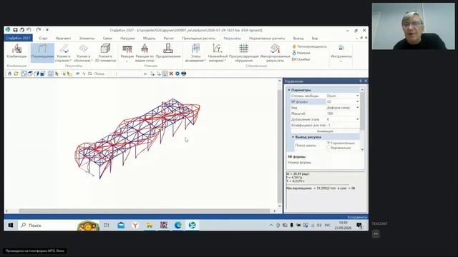The height and width of the screenshot is (257, 458).
Task: Switch to Нормативные расчеты tab
Action: point(267,38)
